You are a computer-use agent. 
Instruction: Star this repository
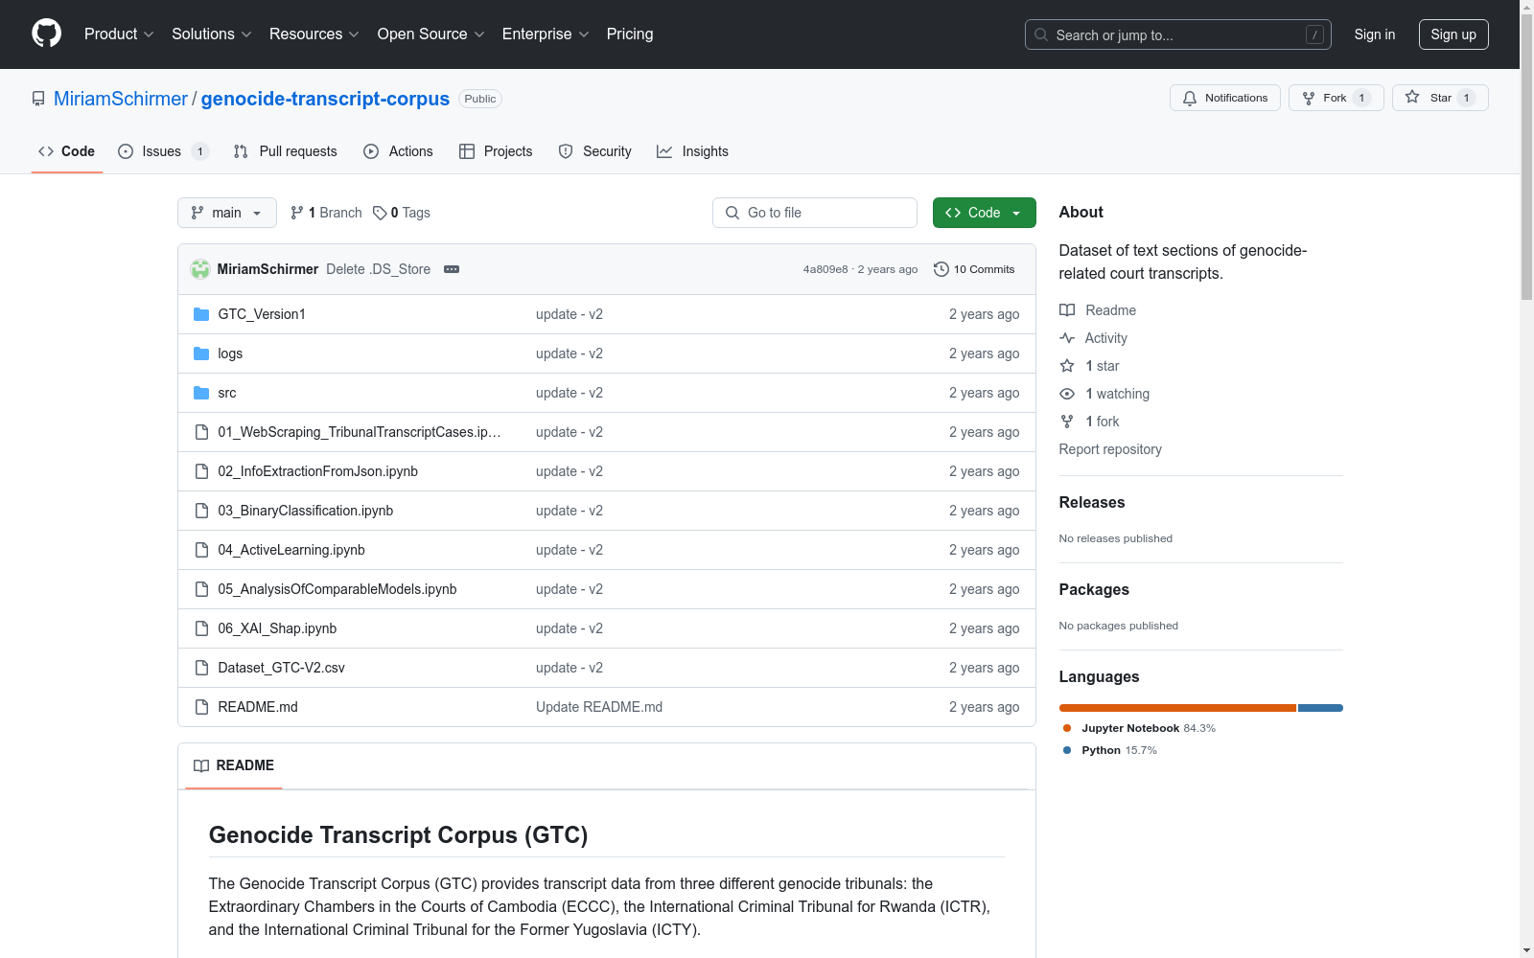1440,98
